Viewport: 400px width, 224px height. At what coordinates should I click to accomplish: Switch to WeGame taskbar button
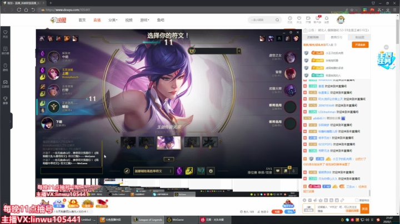(181, 220)
